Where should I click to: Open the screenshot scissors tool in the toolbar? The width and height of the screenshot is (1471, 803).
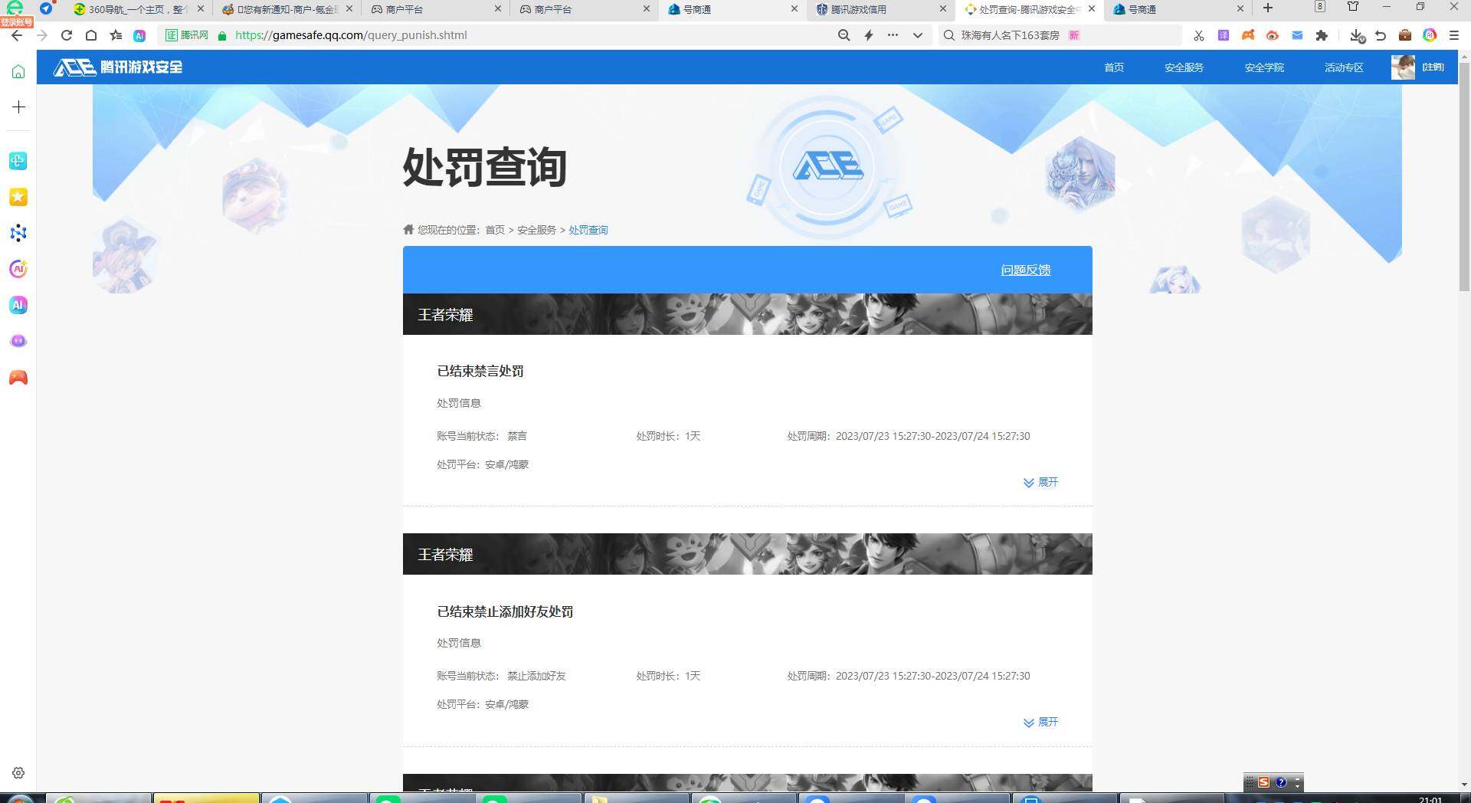[x=1198, y=35]
